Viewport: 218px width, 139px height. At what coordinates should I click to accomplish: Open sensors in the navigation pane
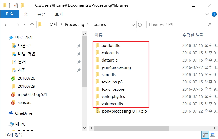[x=24, y=103]
